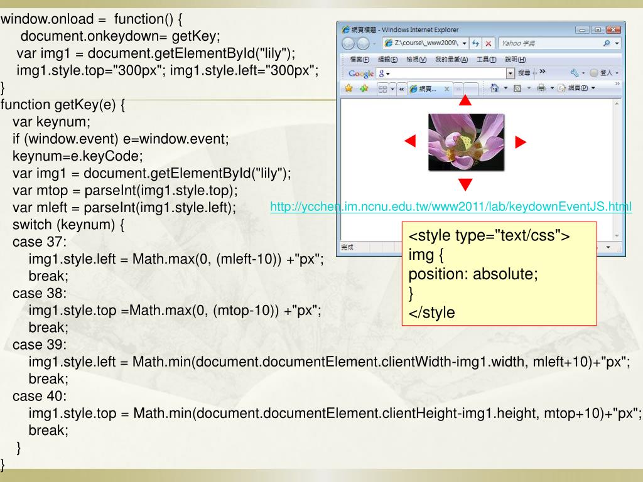Click 'keynum=e.keyCode;' code line
This screenshot has height=482, width=643.
(x=77, y=156)
